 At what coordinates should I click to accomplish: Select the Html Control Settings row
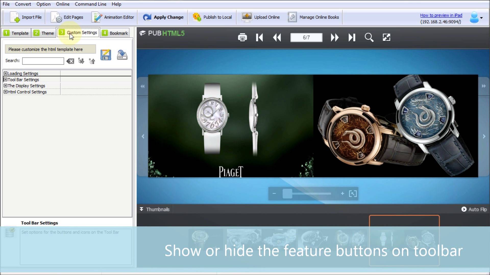pos(67,92)
